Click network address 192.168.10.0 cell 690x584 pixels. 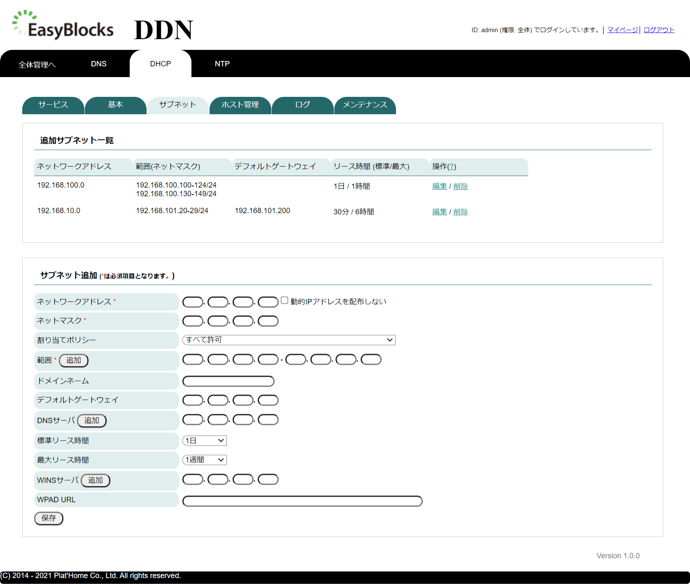pyautogui.click(x=59, y=211)
